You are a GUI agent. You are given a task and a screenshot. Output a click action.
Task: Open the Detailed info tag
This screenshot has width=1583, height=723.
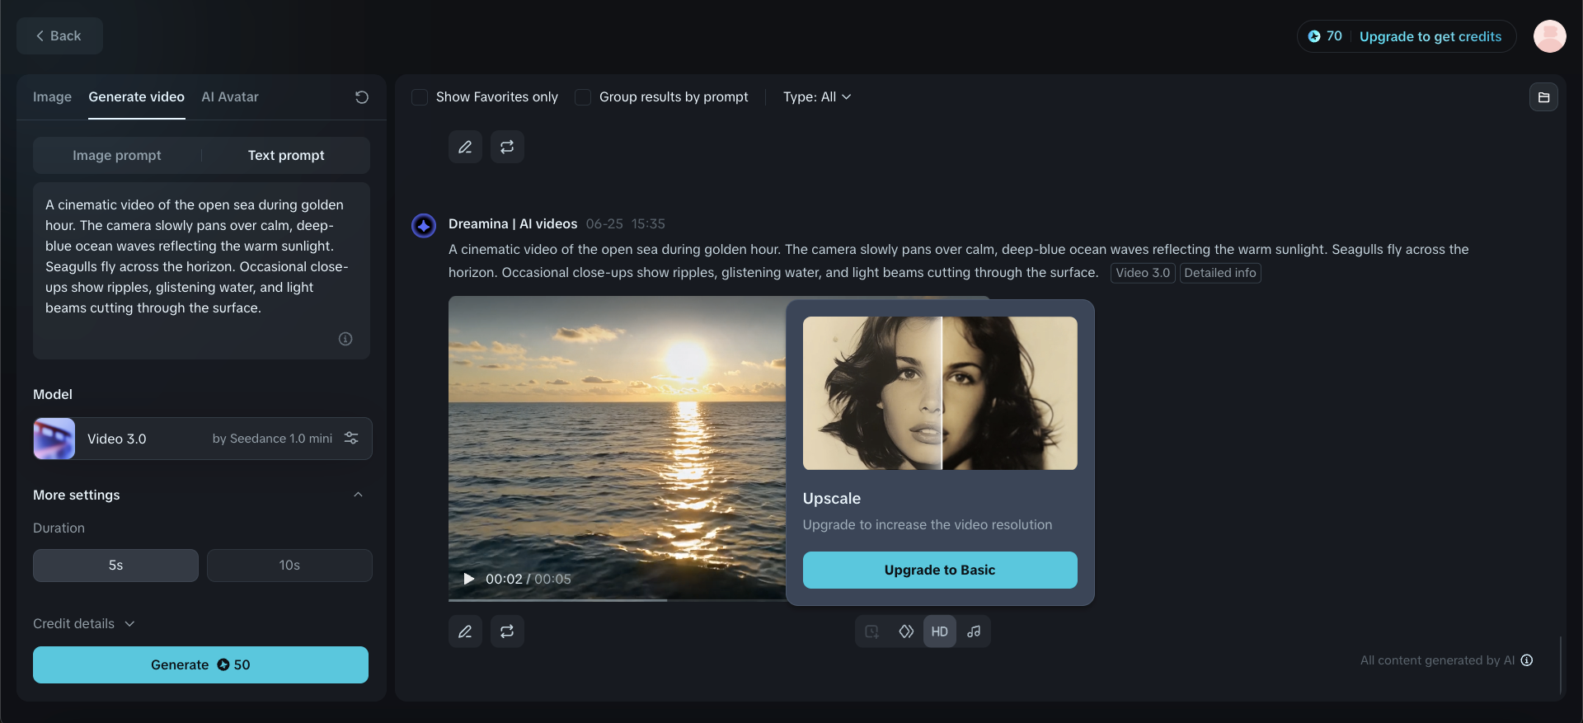(1220, 273)
